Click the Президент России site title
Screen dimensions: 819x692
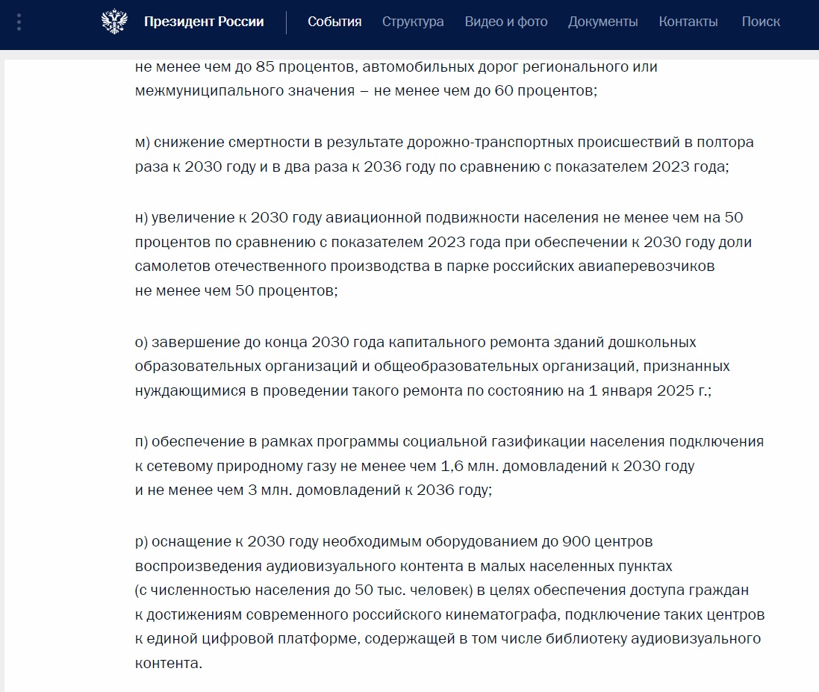(203, 21)
